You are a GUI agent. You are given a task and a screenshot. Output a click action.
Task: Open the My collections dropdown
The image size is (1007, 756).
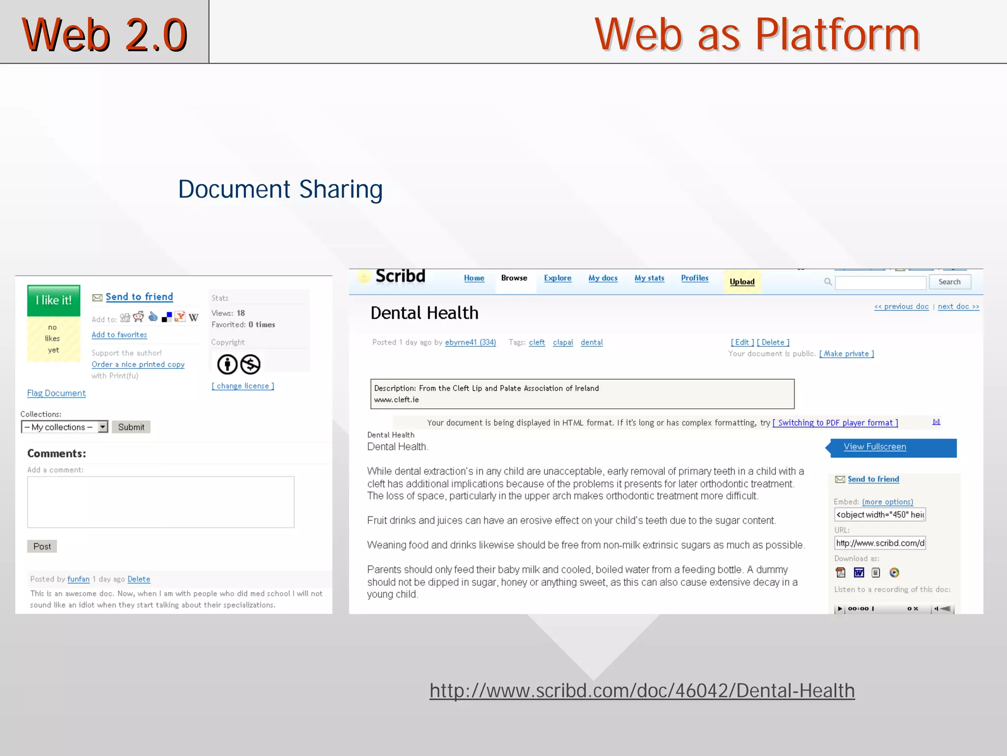coord(102,427)
